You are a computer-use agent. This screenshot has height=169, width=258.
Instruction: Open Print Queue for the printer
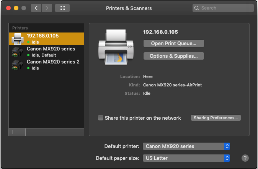point(173,43)
